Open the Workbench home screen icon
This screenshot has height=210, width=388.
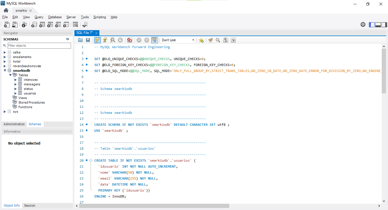pos(6,10)
